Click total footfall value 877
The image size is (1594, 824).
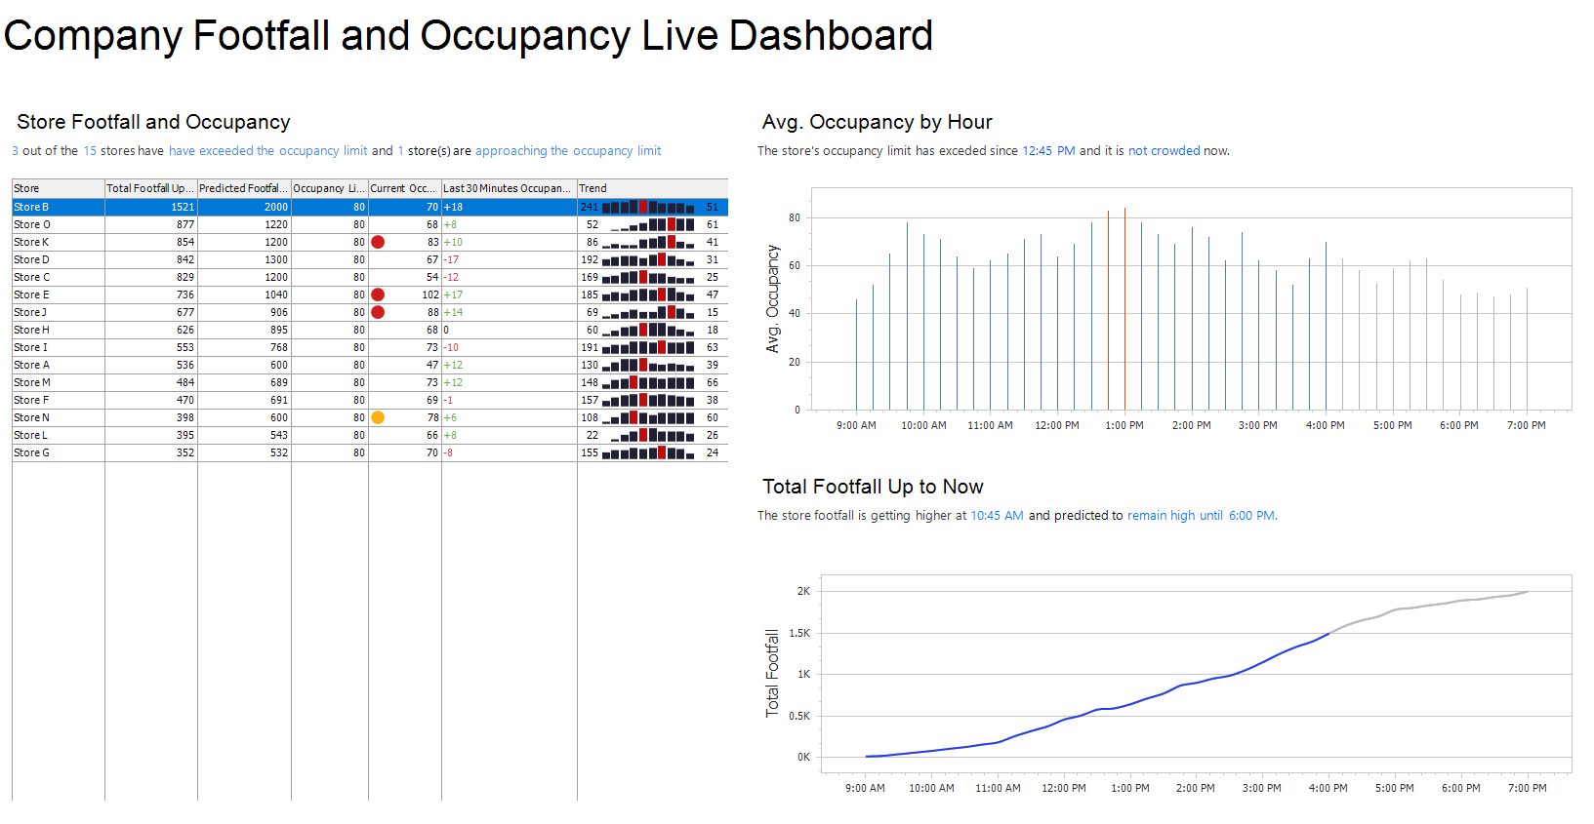coord(185,224)
